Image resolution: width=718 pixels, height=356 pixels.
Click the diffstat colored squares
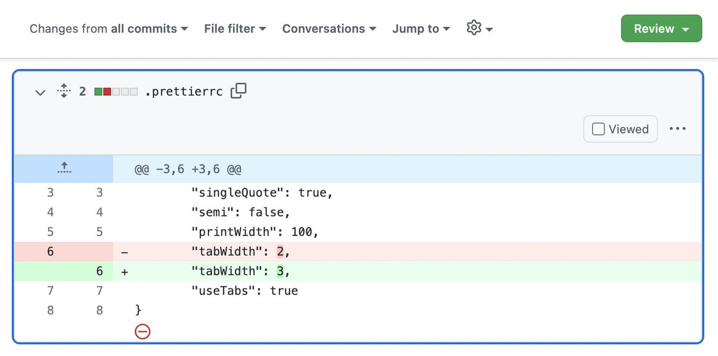coord(116,92)
